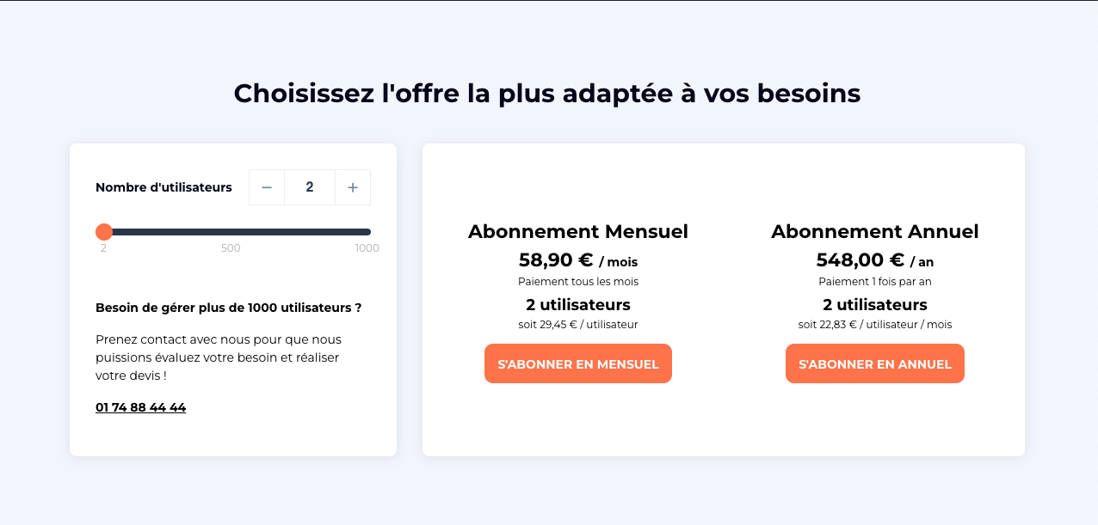
Task: Click the minus icon to decrease users
Action: pyautogui.click(x=267, y=187)
